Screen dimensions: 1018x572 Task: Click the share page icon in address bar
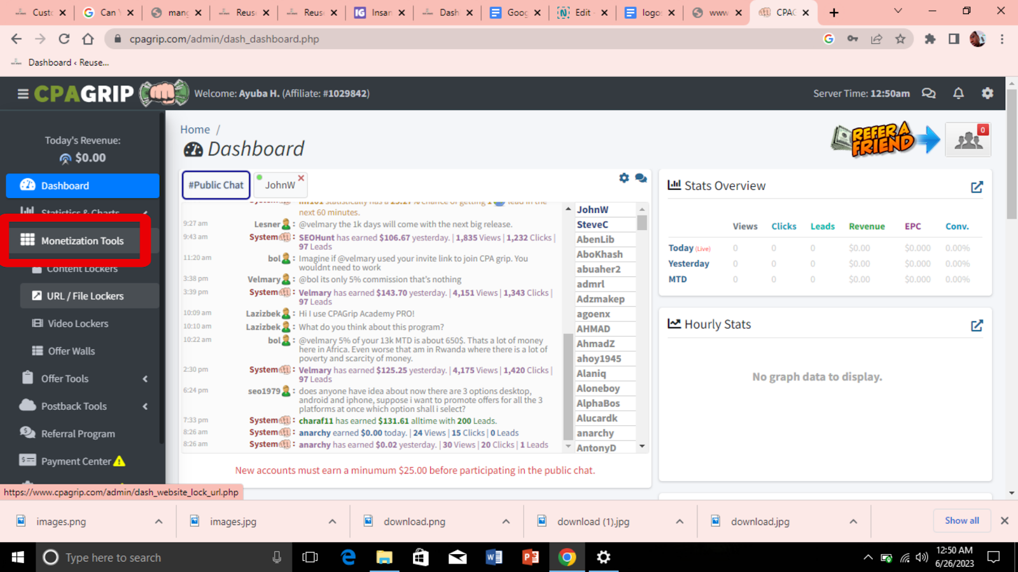(877, 39)
